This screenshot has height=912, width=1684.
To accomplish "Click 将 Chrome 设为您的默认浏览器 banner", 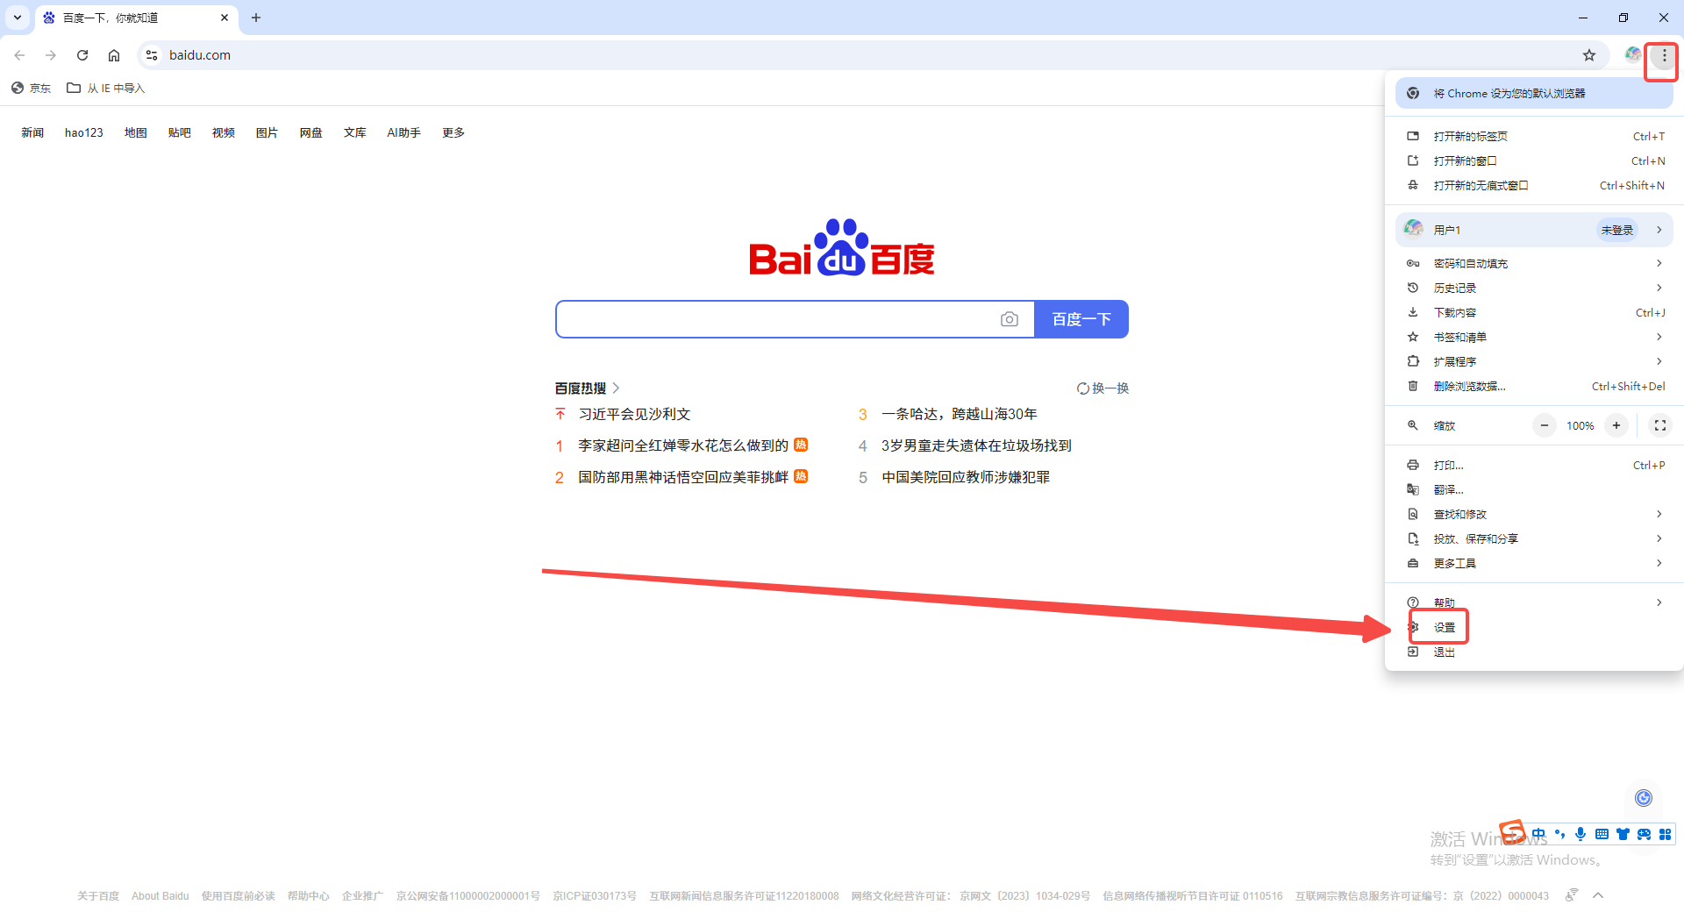I will (1534, 93).
